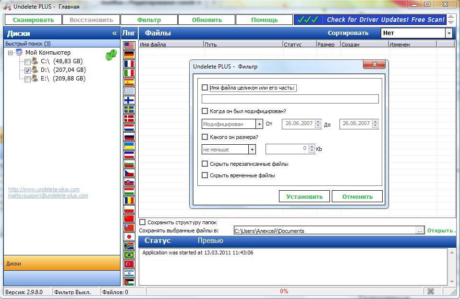Open the 'Модифицирован' dropdown
The image size is (460, 299).
point(259,124)
